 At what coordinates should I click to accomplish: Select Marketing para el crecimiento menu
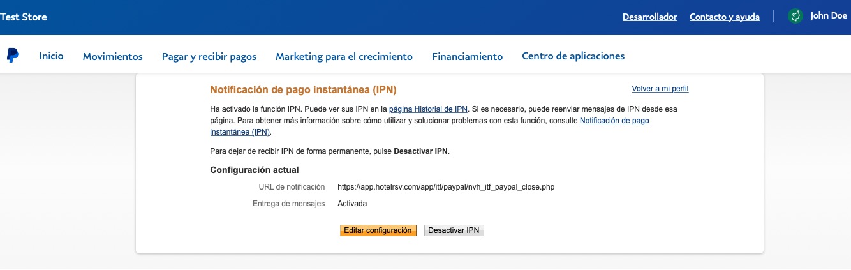click(344, 56)
